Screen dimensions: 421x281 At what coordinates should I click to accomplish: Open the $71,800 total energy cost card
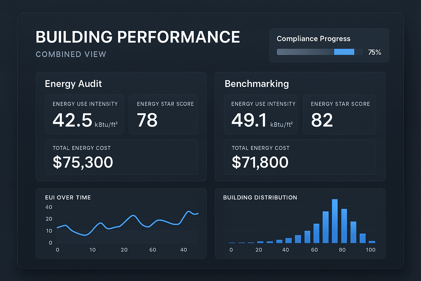300,157
